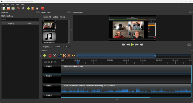This screenshot has height=103, width=193.
Task: Show All project files filter
Action: [x=47, y=17]
